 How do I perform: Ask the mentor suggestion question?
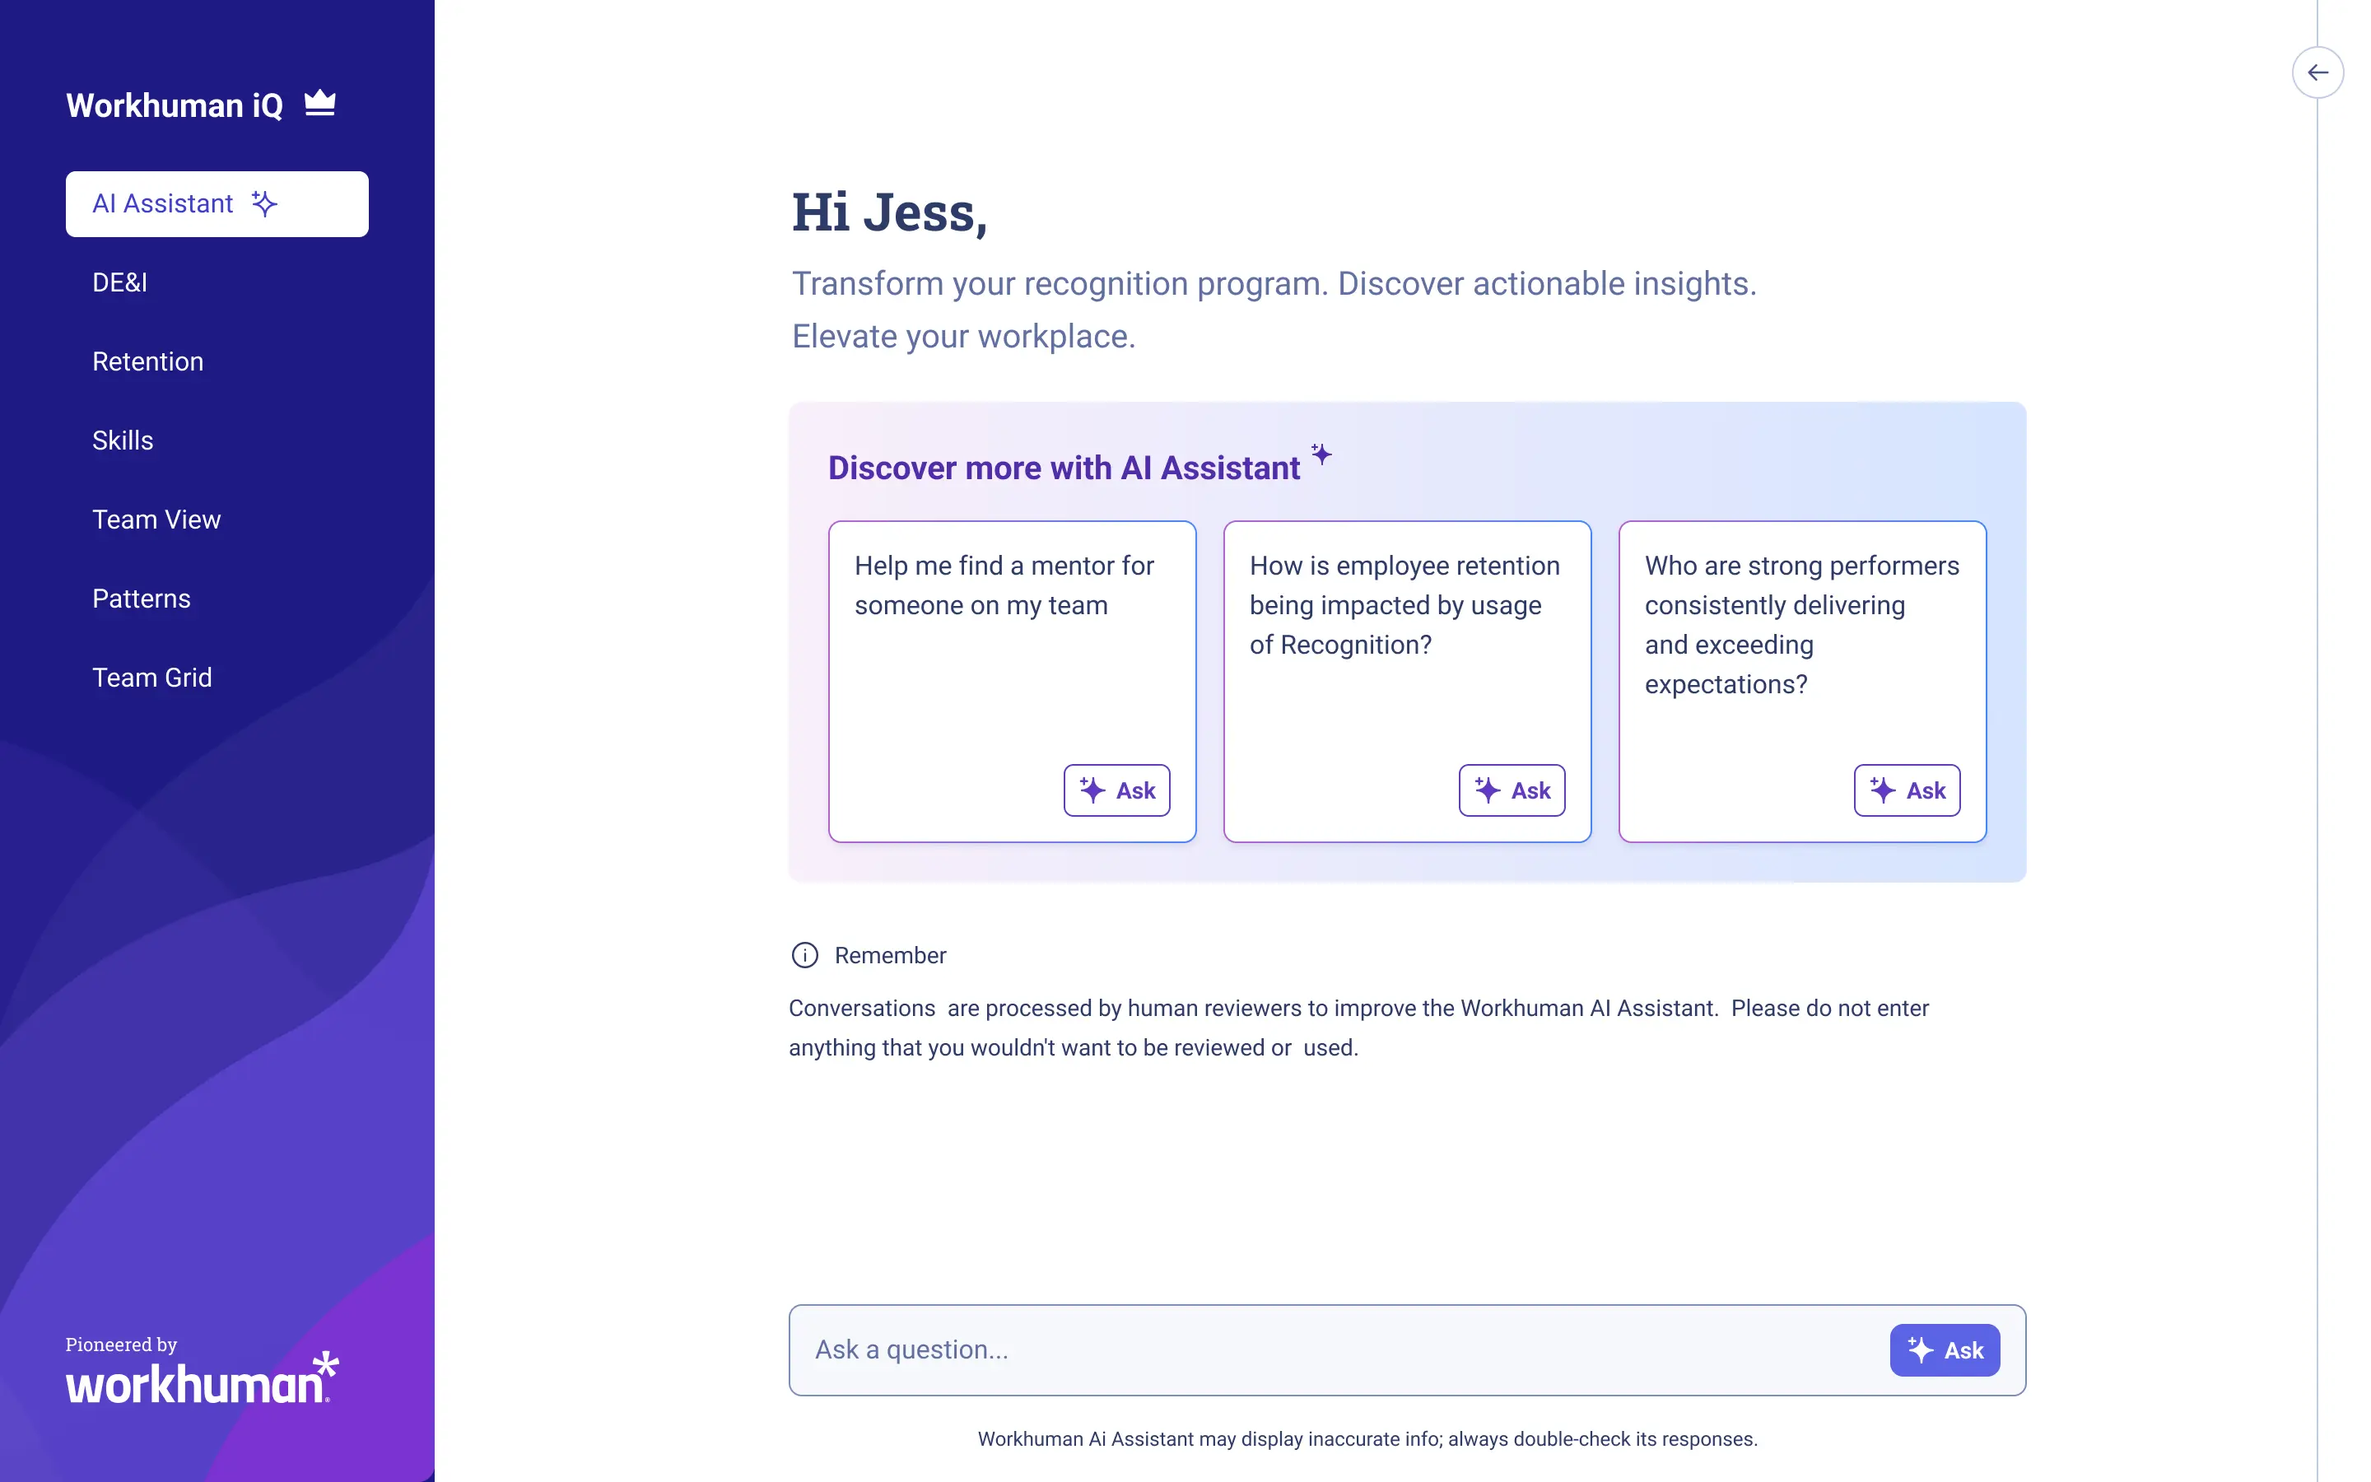[1116, 790]
